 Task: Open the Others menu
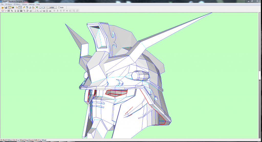tap(24, 4)
